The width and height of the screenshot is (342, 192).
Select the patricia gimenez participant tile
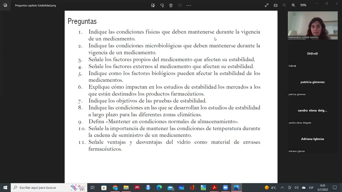pyautogui.click(x=313, y=82)
